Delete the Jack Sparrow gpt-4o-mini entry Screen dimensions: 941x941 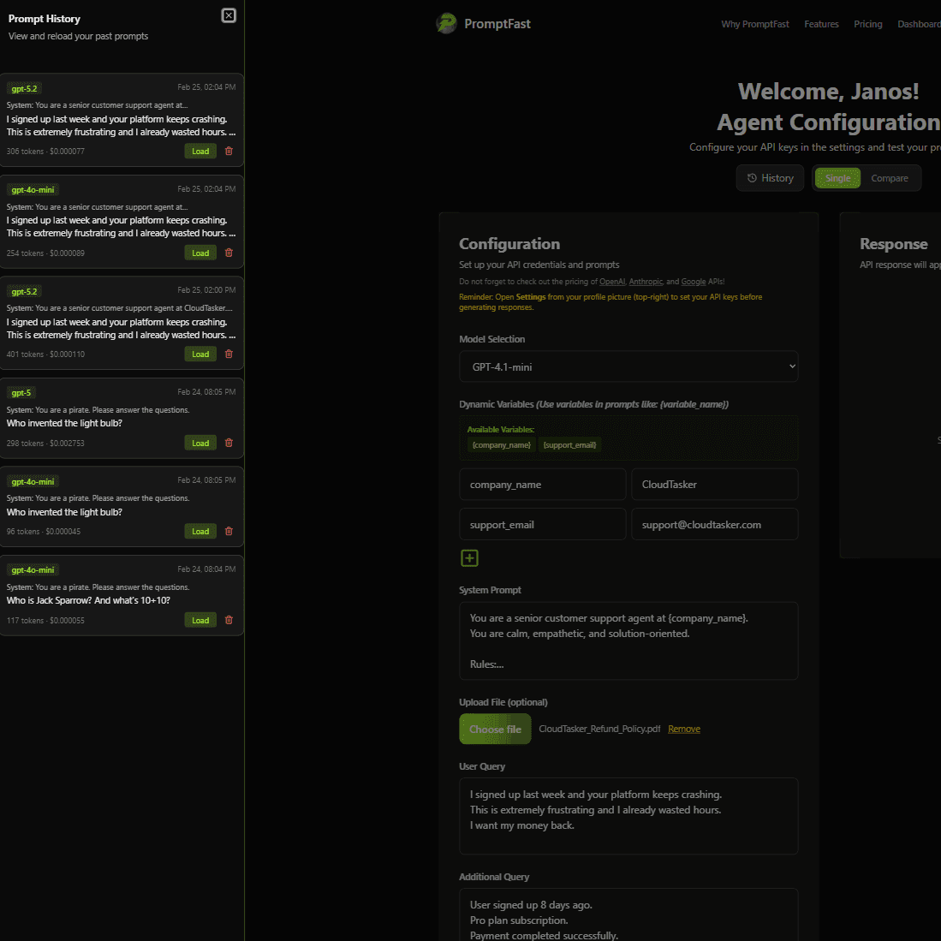pos(228,619)
